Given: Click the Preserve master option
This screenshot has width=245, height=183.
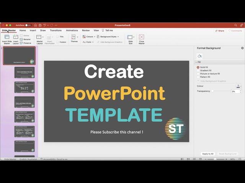Looking at the screenshot, I should (26, 43).
